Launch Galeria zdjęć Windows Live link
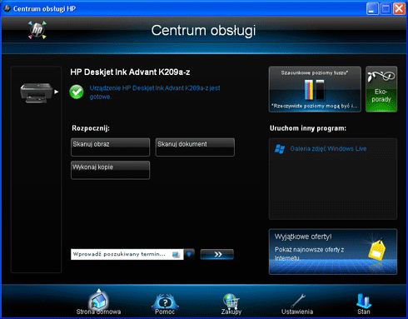Viewport: 408px width, 319px height. pos(328,148)
